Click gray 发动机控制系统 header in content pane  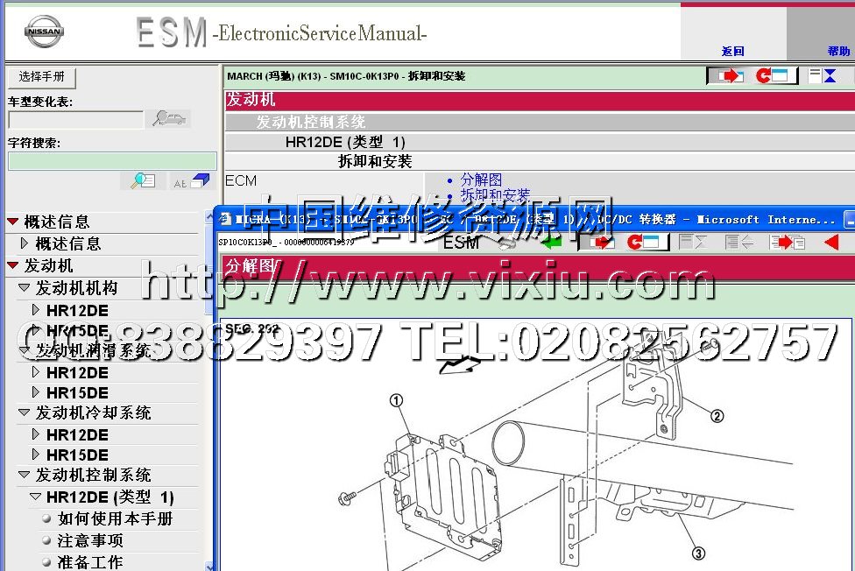coord(540,122)
